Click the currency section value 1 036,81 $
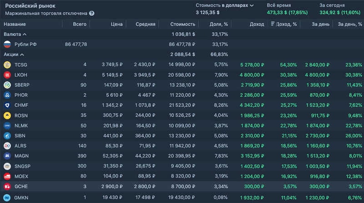This screenshot has height=203, width=364. [x=183, y=35]
